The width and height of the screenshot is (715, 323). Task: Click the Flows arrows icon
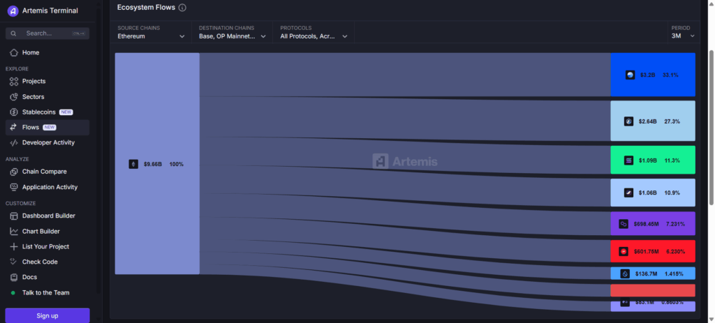click(x=14, y=127)
